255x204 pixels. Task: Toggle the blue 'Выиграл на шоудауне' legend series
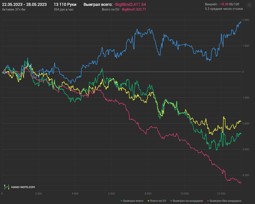[187, 201]
